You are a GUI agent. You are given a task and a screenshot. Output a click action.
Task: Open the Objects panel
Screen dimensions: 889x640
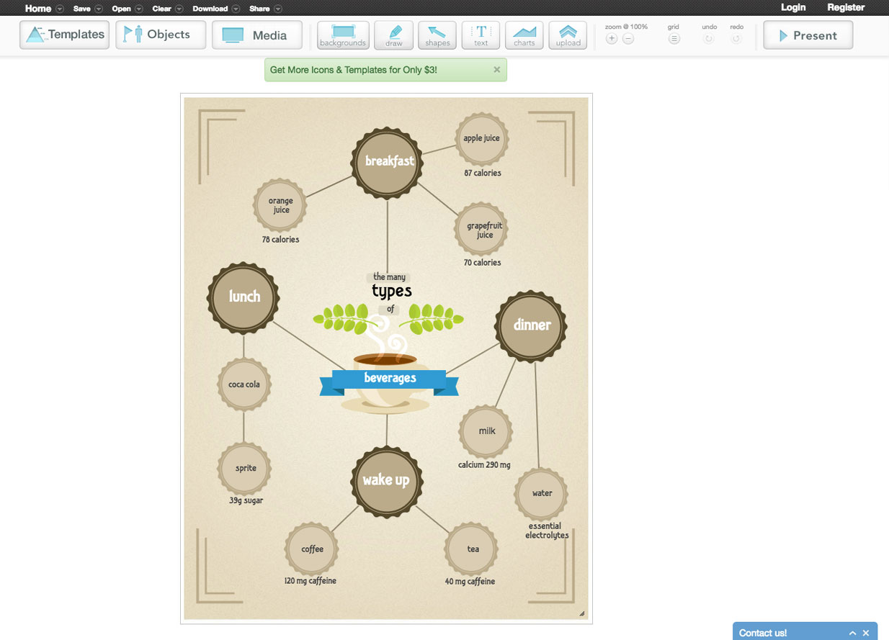(161, 35)
